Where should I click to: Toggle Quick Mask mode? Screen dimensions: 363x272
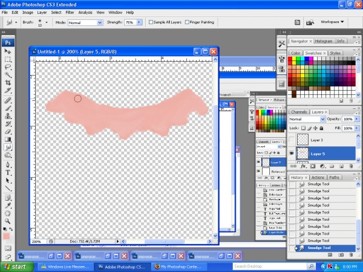(8, 248)
